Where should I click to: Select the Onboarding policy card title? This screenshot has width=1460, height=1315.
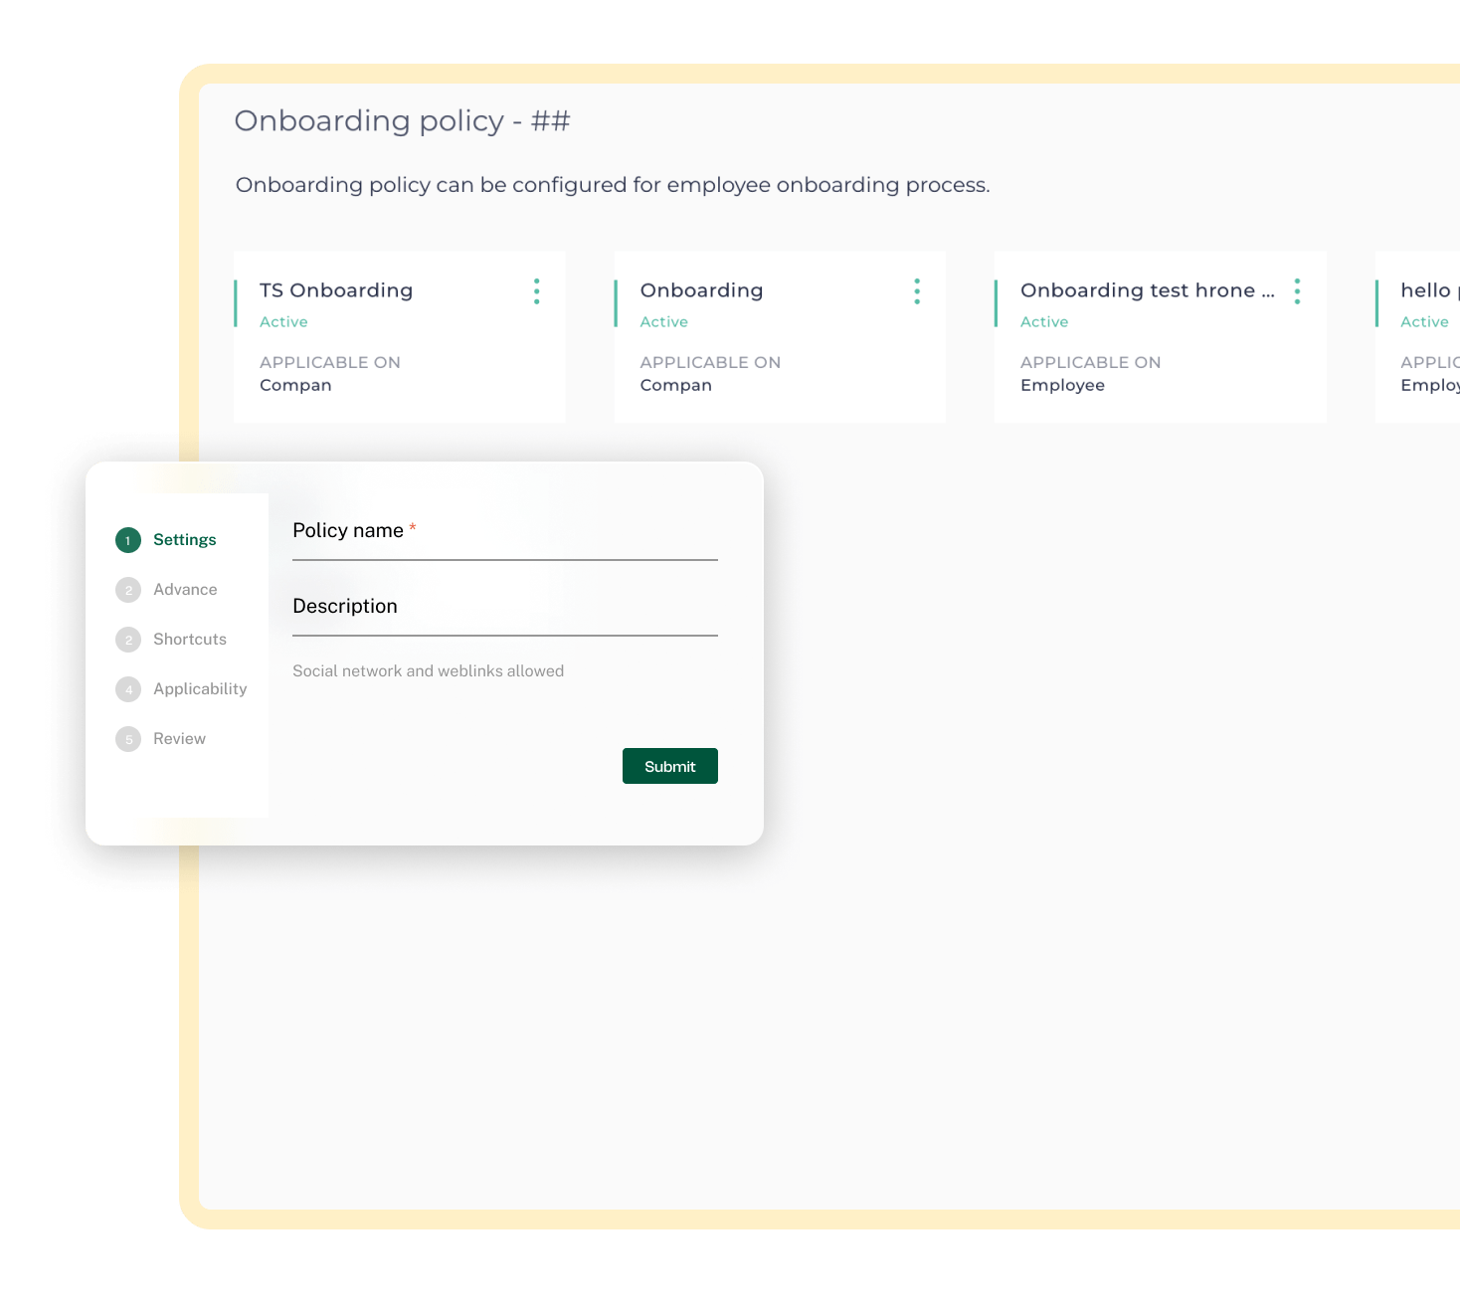coord(701,290)
